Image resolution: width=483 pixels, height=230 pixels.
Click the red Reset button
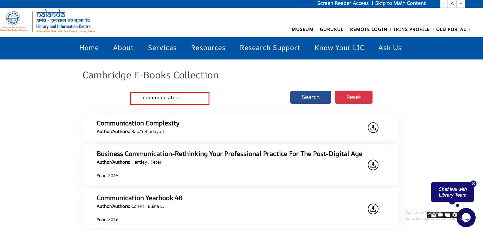pos(353,97)
